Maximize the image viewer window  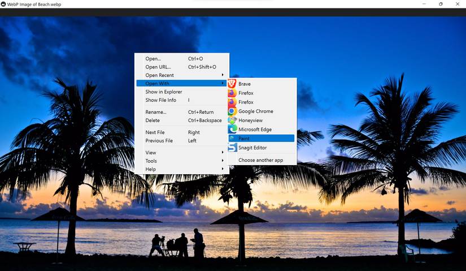[441, 4]
